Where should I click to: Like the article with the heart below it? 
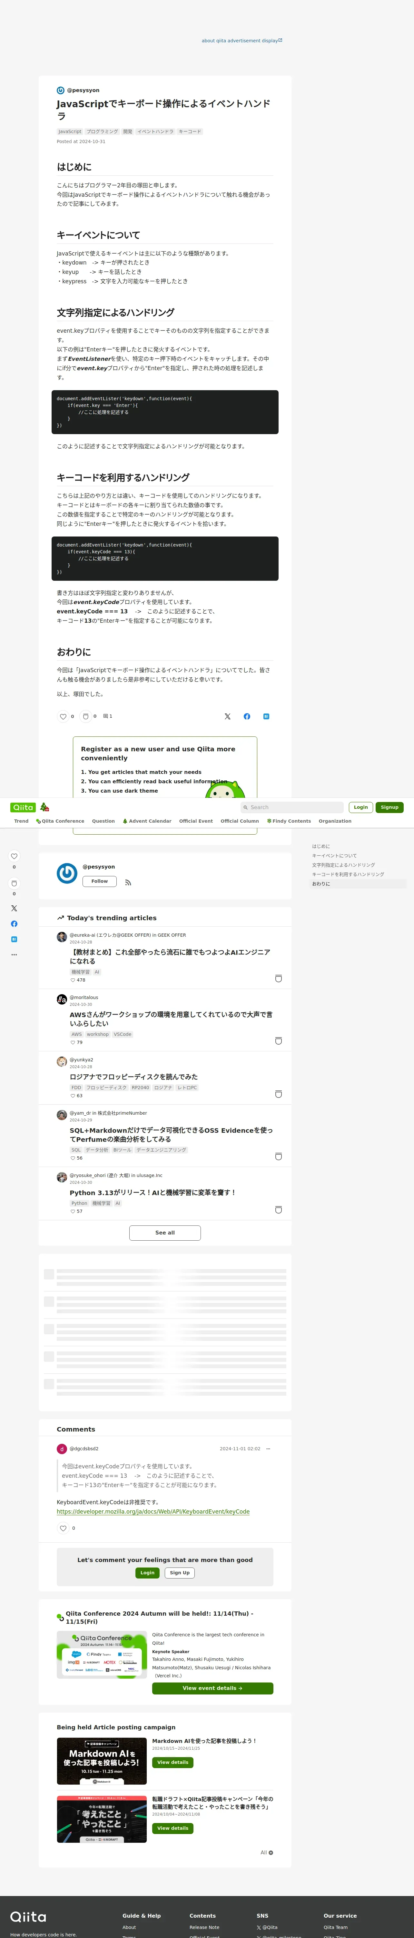[x=63, y=716]
